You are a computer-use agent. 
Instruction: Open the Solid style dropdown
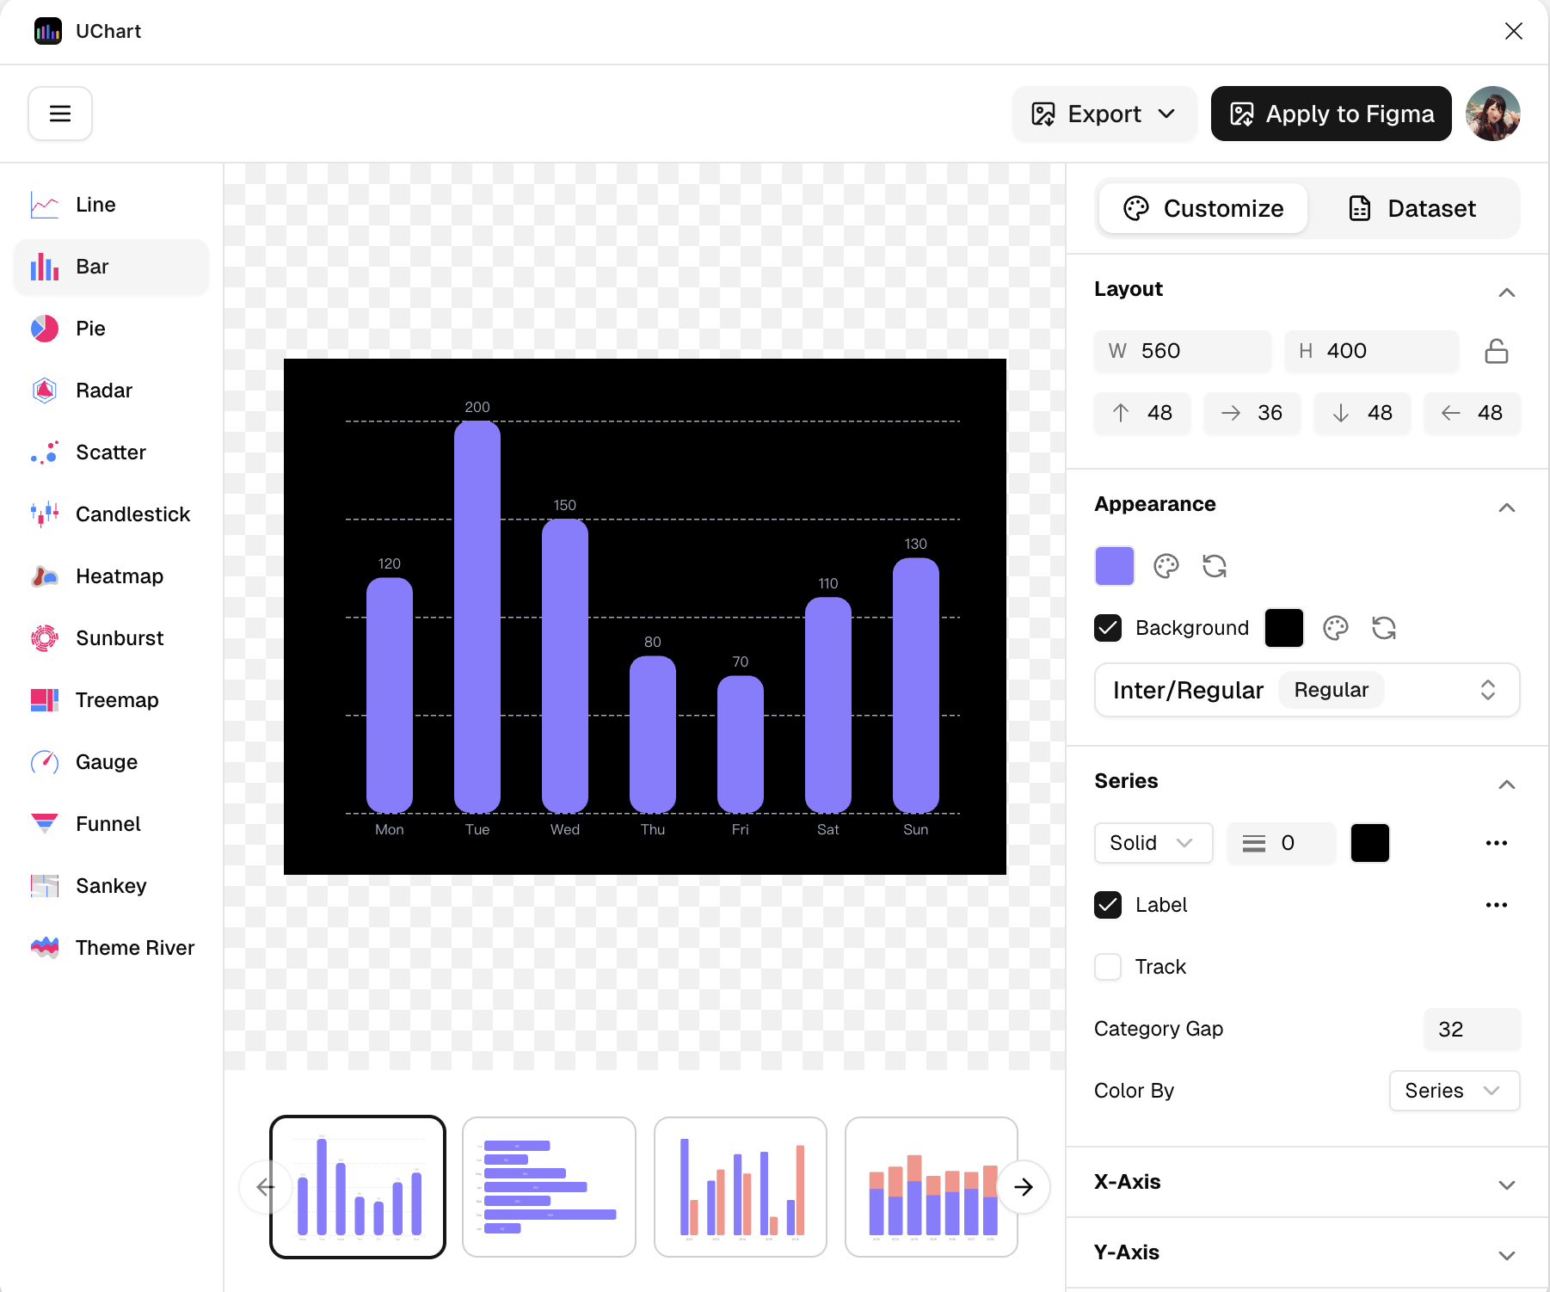tap(1153, 843)
